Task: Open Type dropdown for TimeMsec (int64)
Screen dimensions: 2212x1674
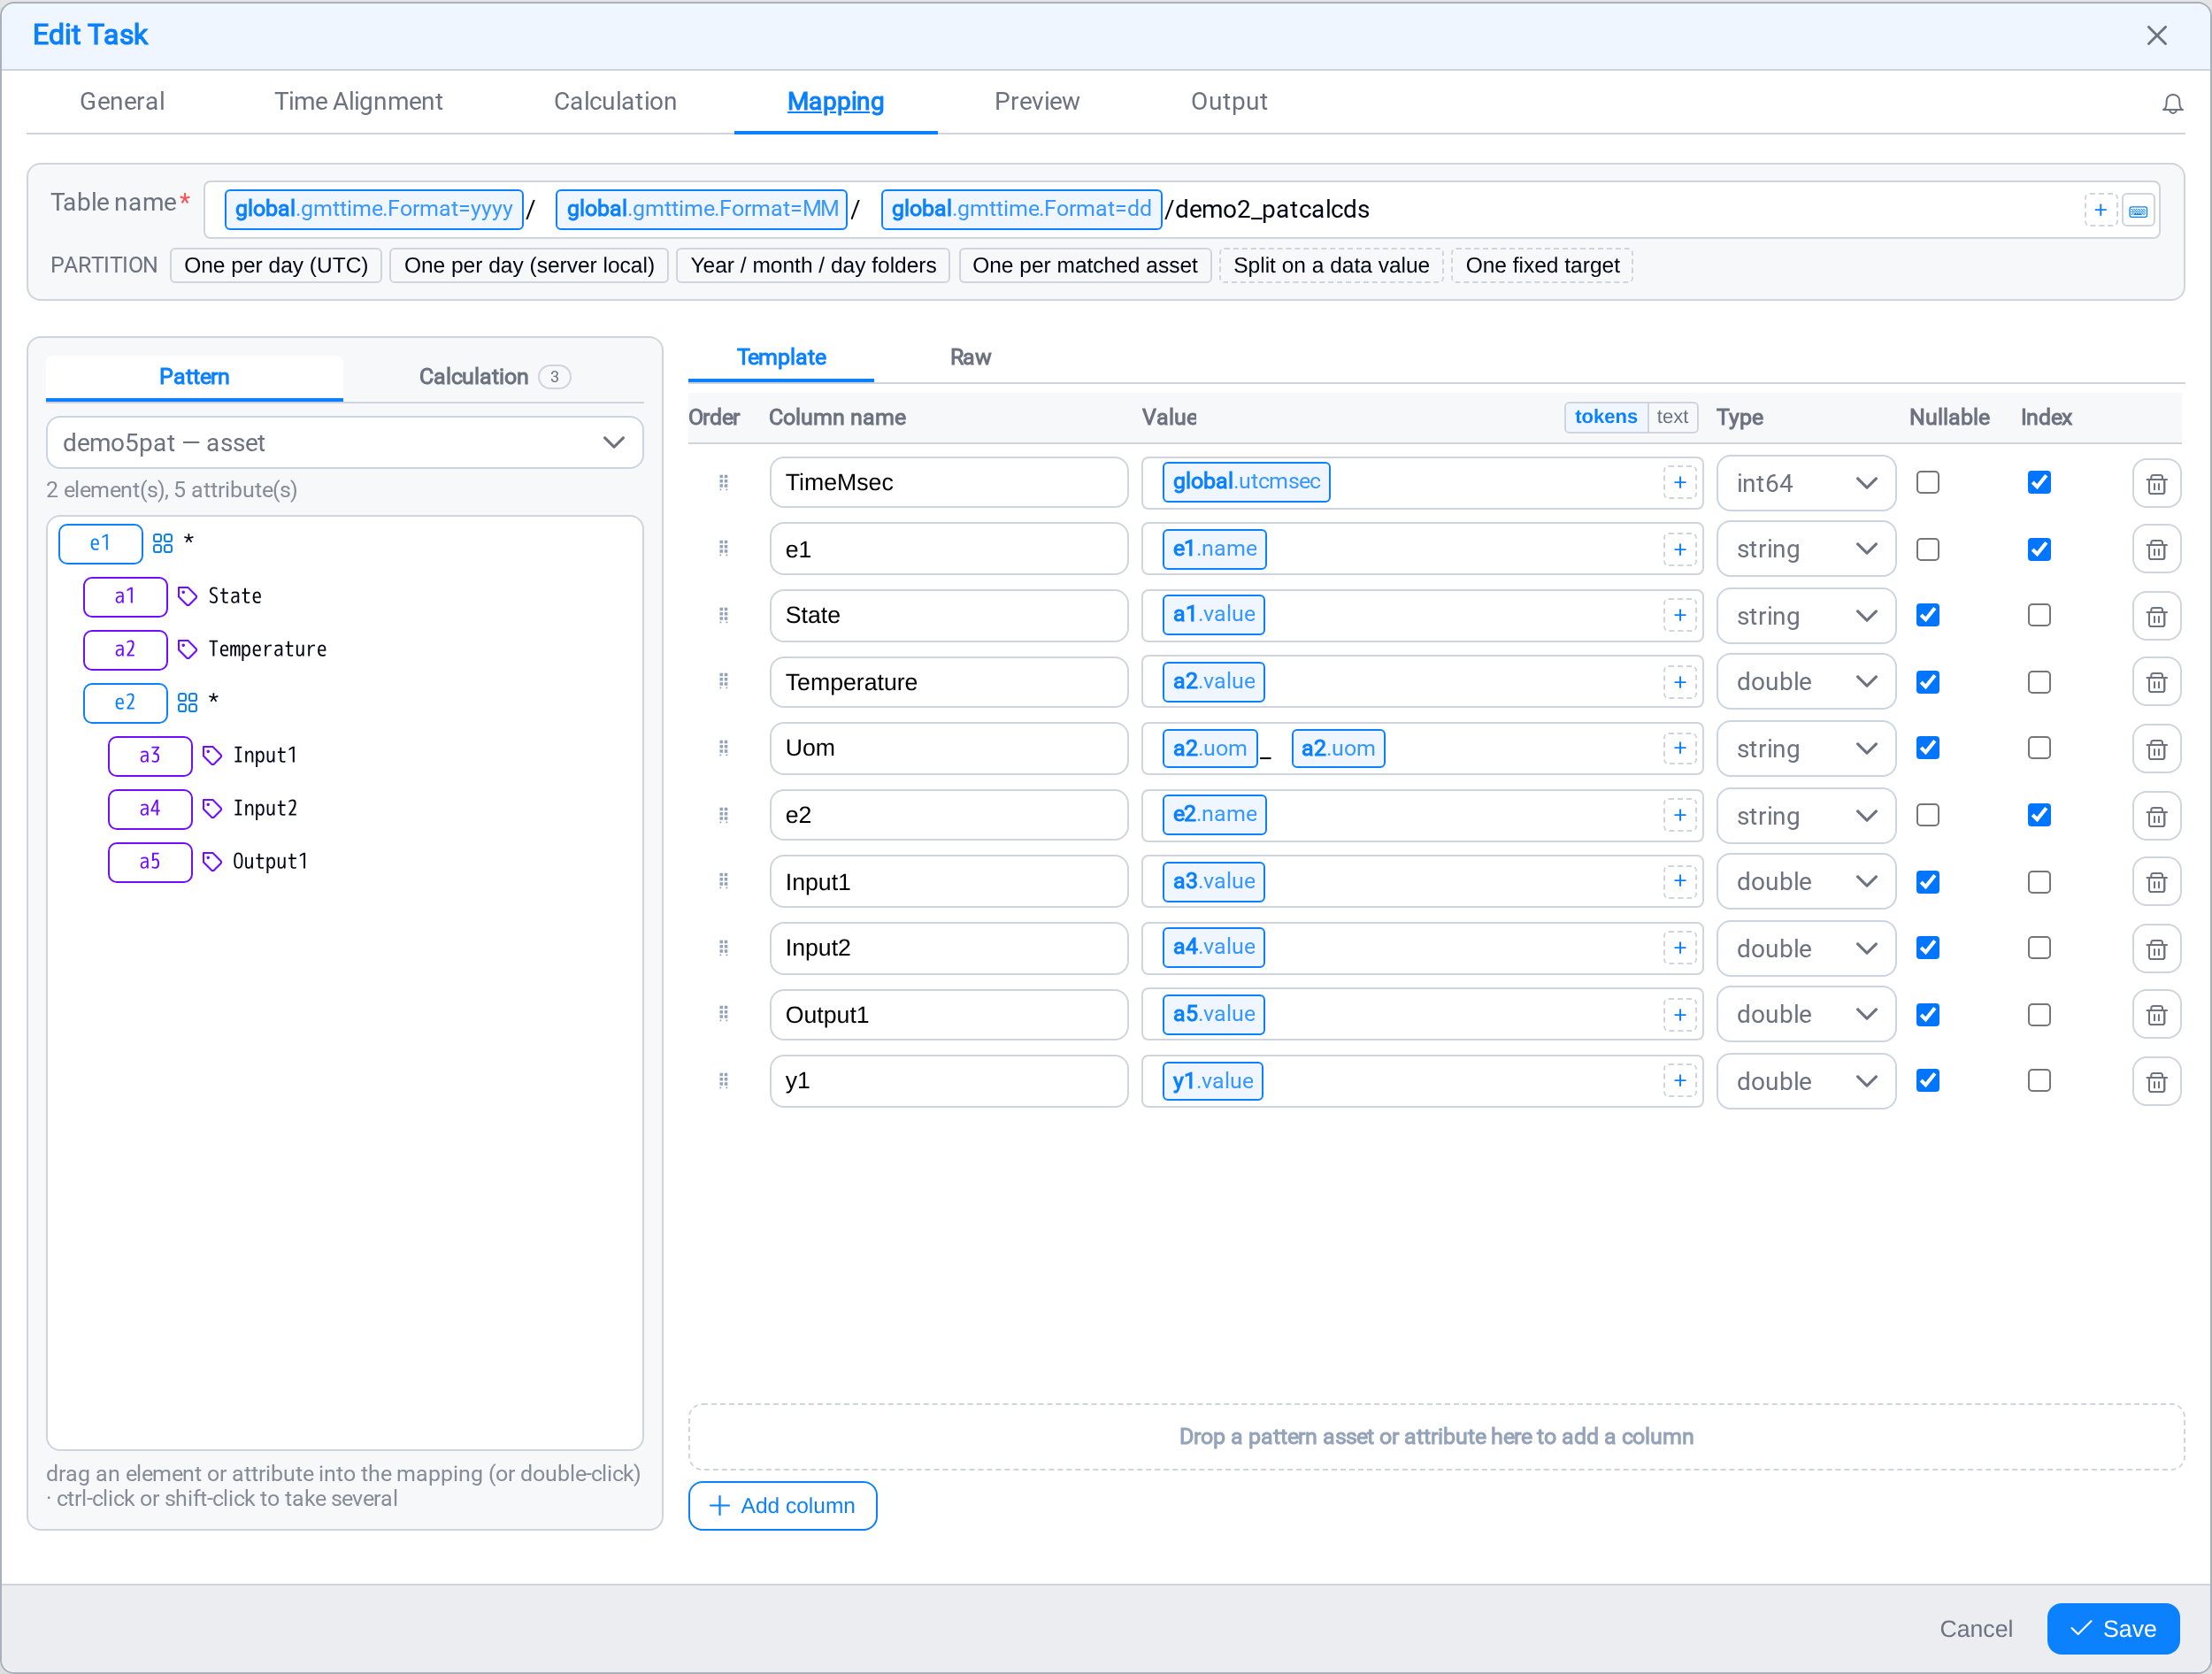Action: point(1805,483)
